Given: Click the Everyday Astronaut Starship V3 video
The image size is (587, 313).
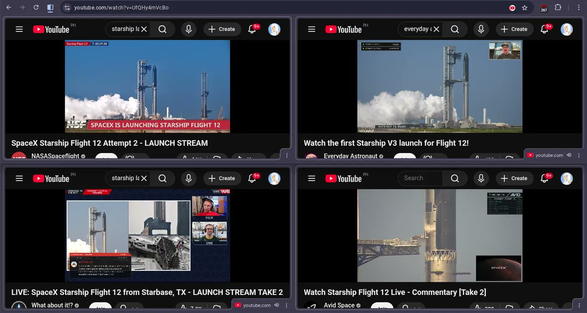Looking at the screenshot, I should 440,87.
